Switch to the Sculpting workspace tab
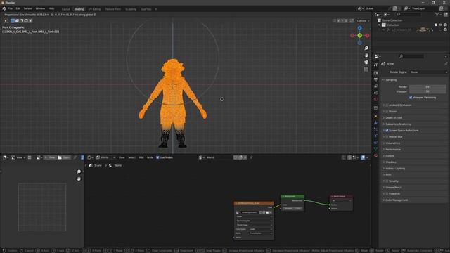 click(x=131, y=9)
